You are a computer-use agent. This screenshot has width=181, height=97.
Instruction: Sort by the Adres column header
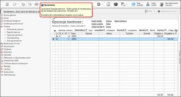point(109,34)
